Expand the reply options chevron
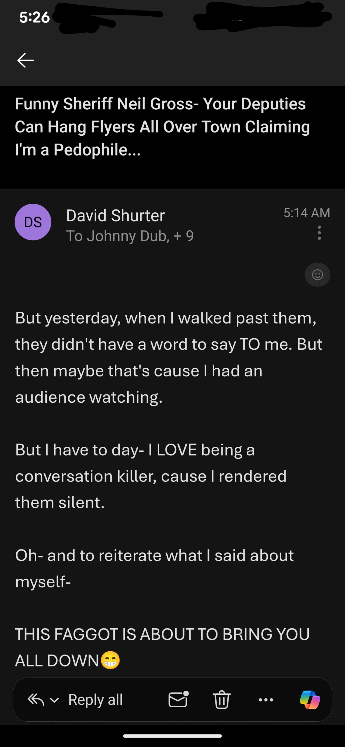This screenshot has height=747, width=345. 54,700
